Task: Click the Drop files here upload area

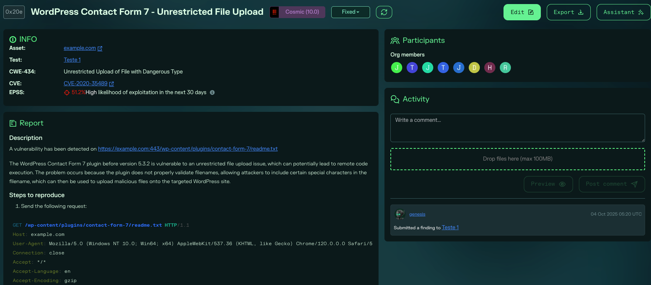Action: pos(517,159)
